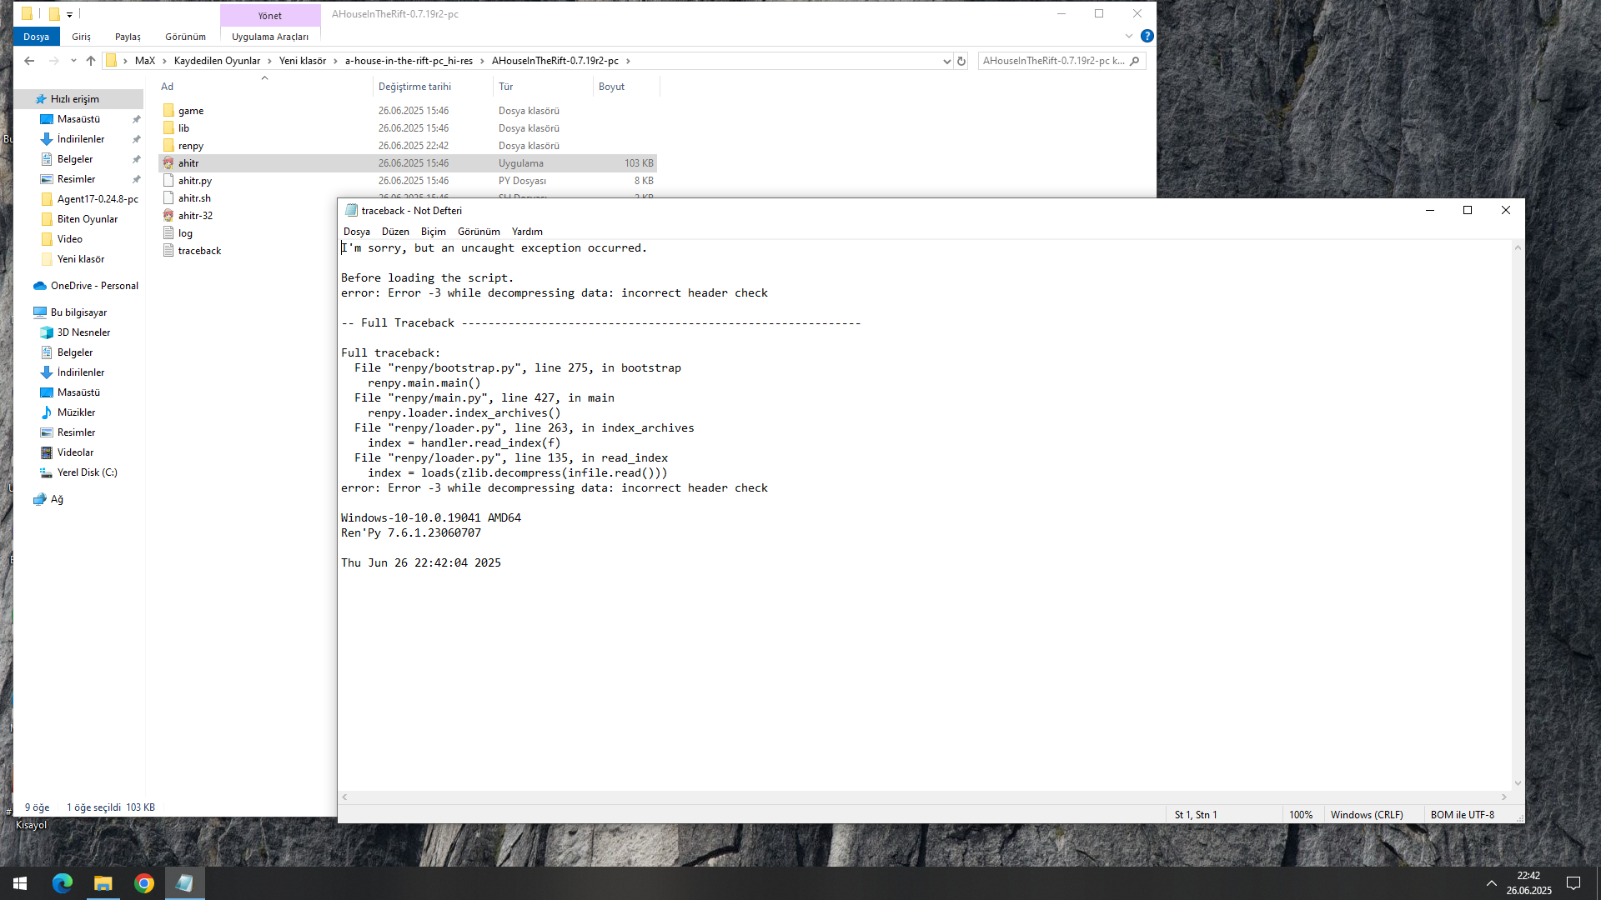Open Videolar folder in sidebar

pyautogui.click(x=75, y=452)
